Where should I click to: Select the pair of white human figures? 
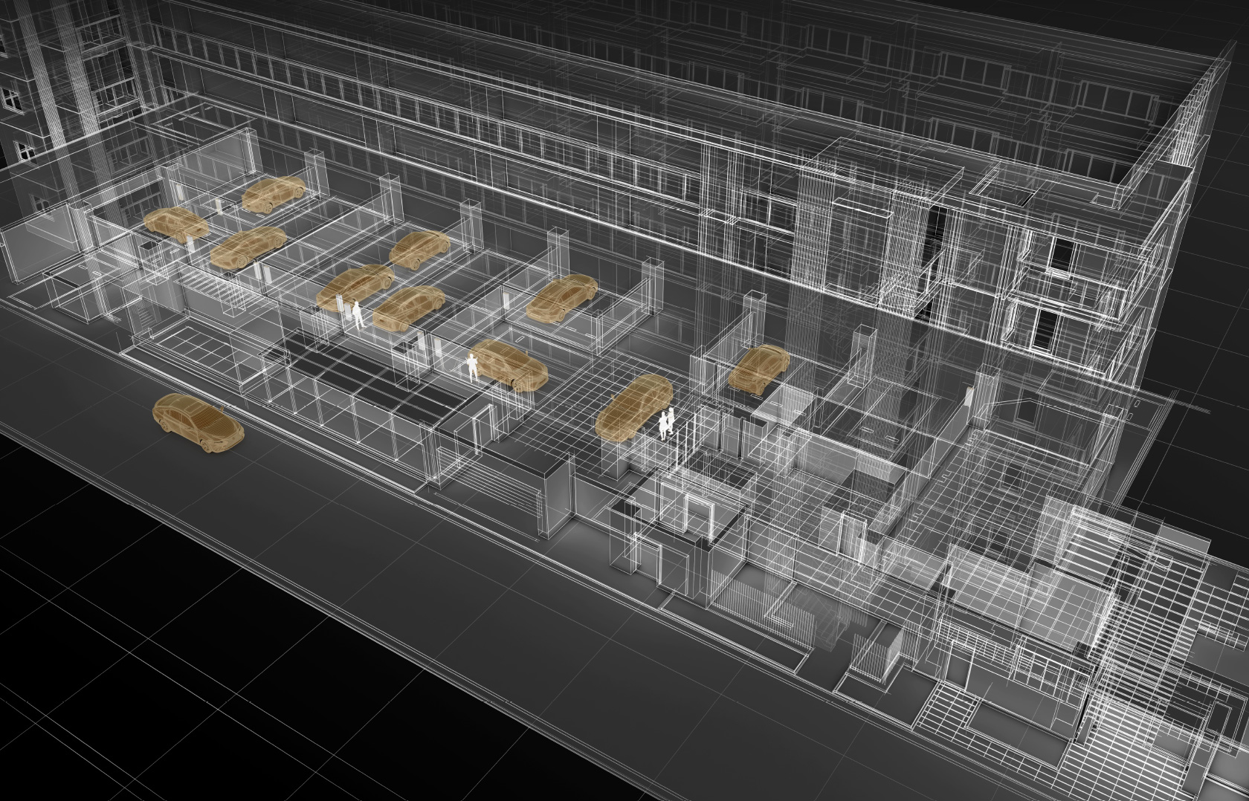coord(666,423)
